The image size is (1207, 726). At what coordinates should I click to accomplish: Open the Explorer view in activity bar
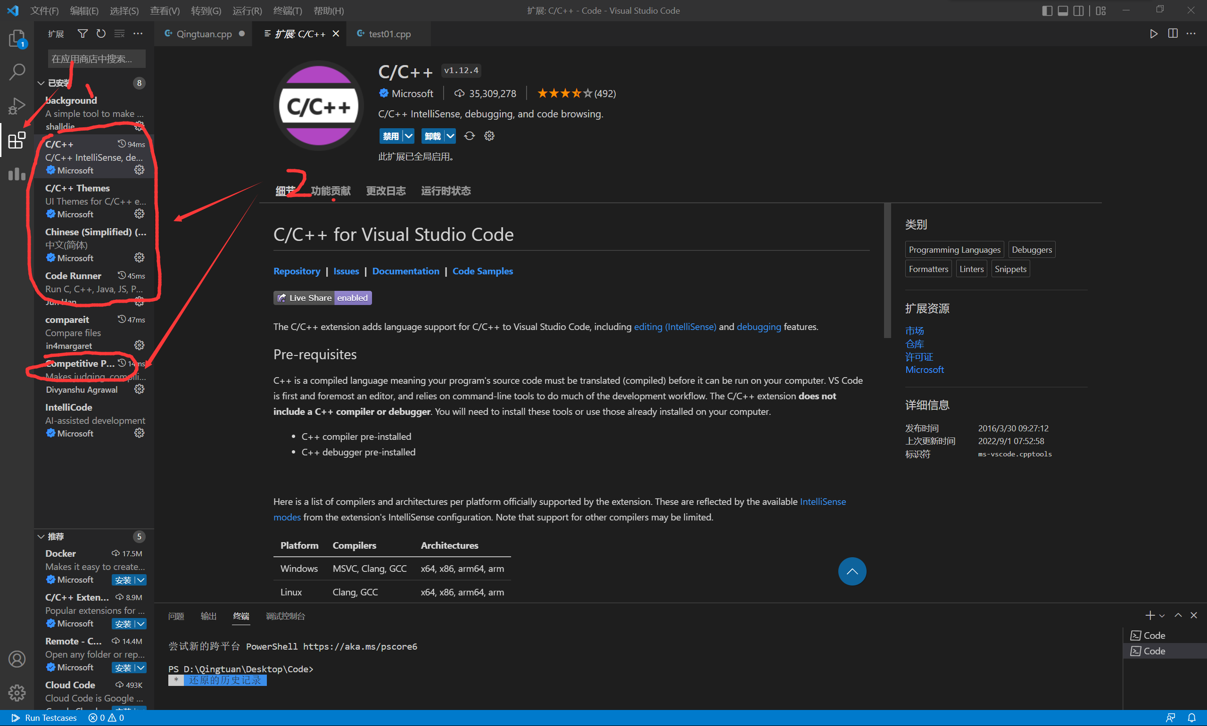tap(17, 38)
